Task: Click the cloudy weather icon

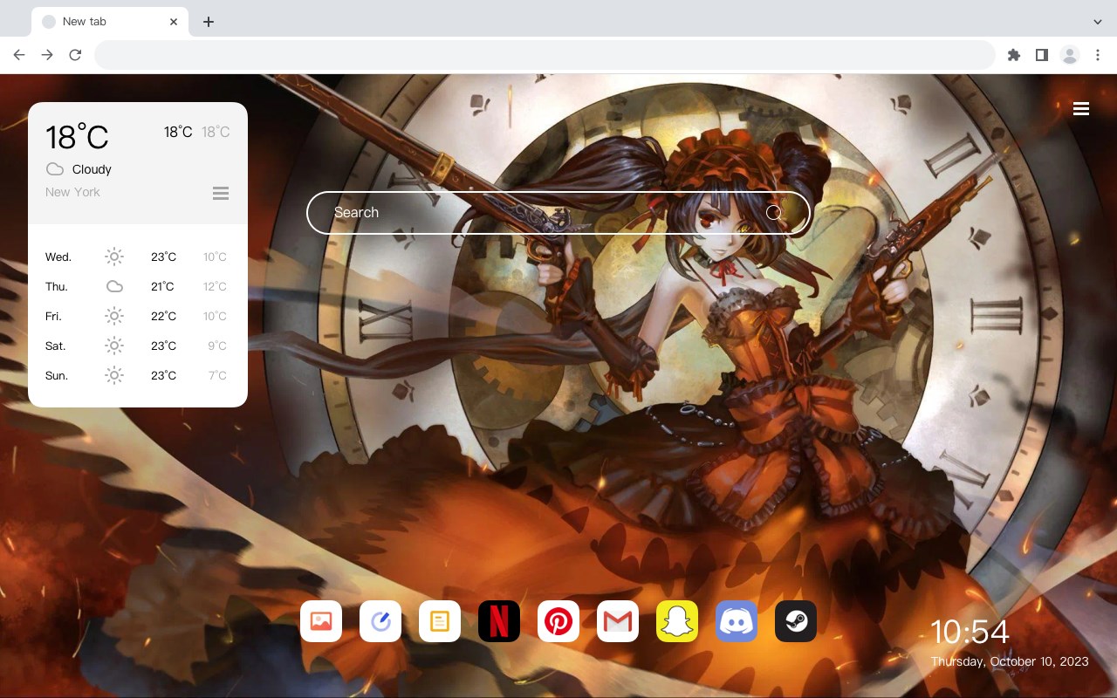Action: 55,169
